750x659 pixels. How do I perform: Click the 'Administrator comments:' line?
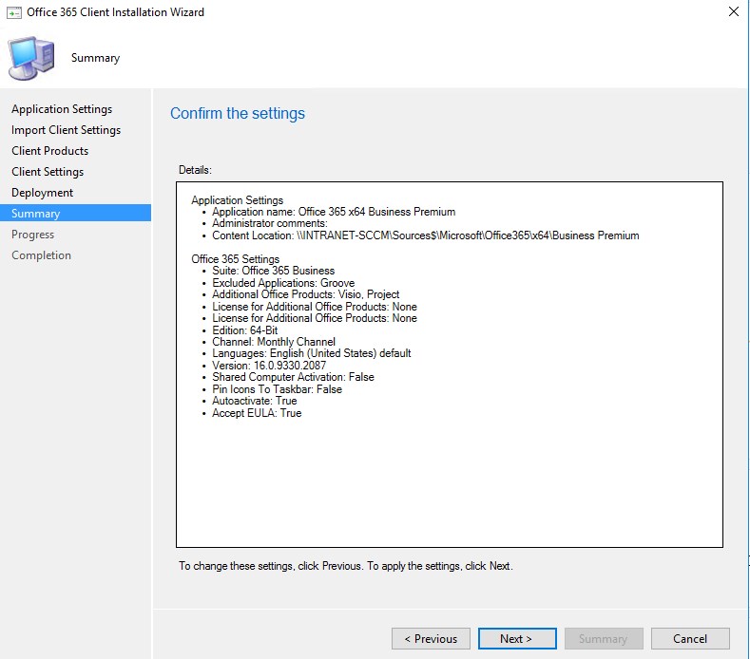270,224
